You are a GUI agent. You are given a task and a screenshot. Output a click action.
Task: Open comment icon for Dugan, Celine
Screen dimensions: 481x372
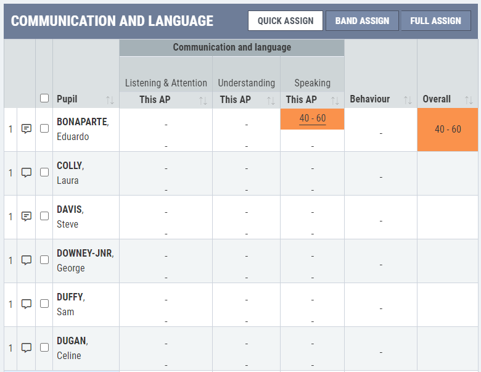(x=27, y=348)
